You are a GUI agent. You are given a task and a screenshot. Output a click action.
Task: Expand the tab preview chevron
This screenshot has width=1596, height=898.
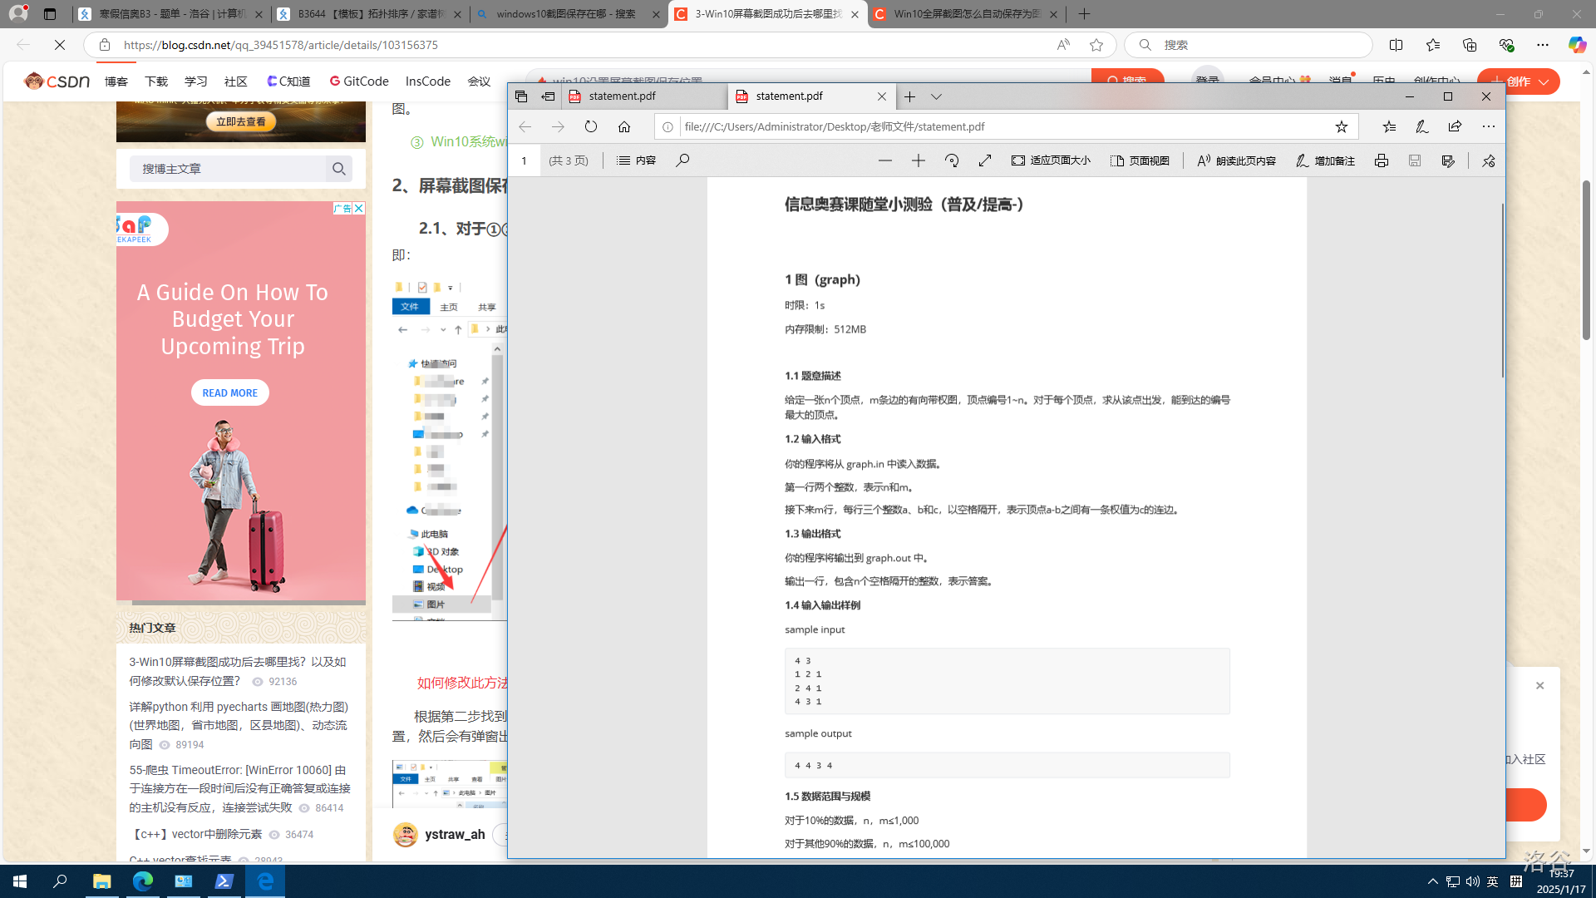(x=936, y=96)
